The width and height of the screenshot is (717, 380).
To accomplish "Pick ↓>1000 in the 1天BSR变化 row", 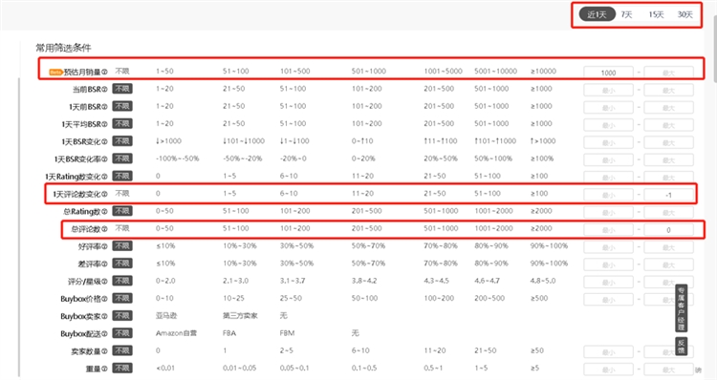I will (168, 141).
